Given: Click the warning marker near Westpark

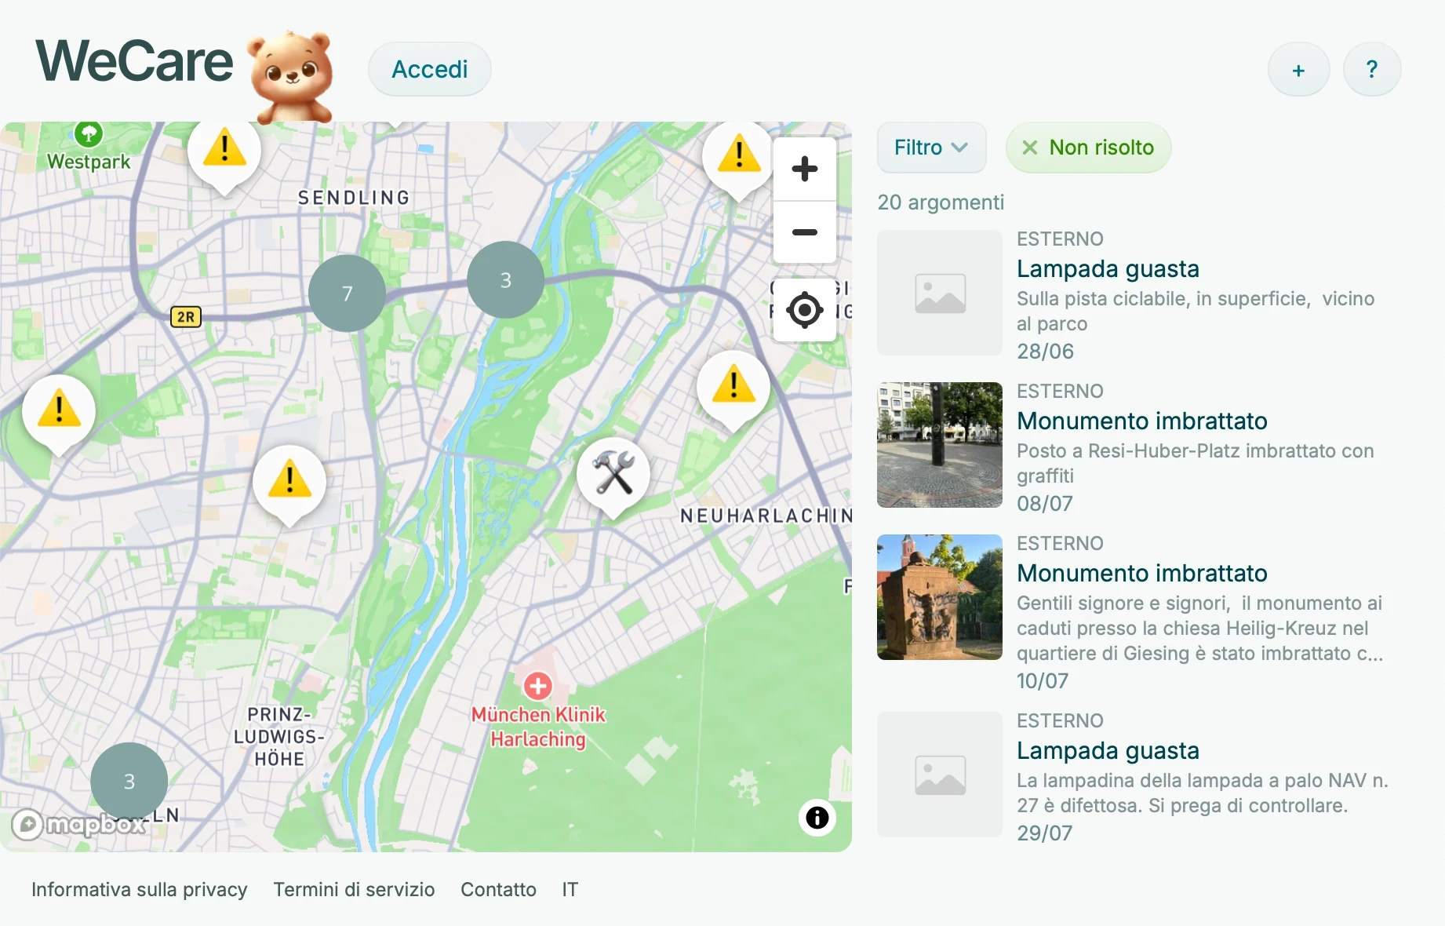Looking at the screenshot, I should coord(224,149).
